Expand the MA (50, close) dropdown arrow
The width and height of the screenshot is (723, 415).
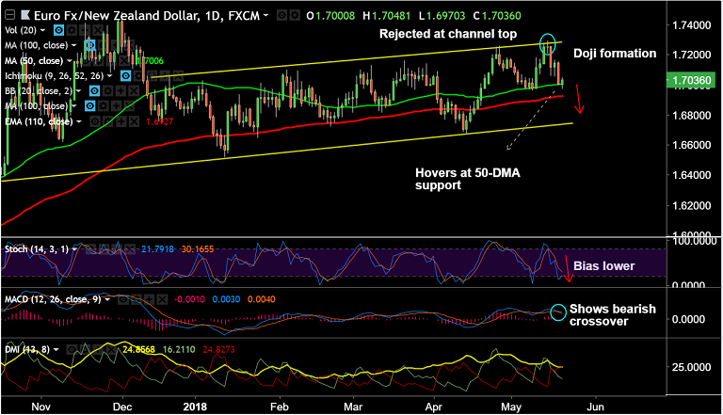point(70,61)
